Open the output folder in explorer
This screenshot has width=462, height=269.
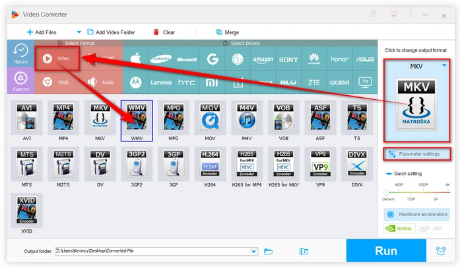[269, 251]
